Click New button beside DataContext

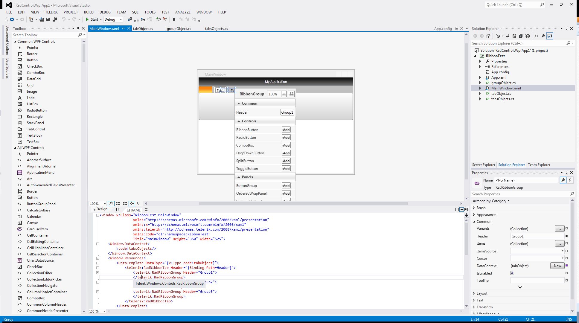coord(557,266)
